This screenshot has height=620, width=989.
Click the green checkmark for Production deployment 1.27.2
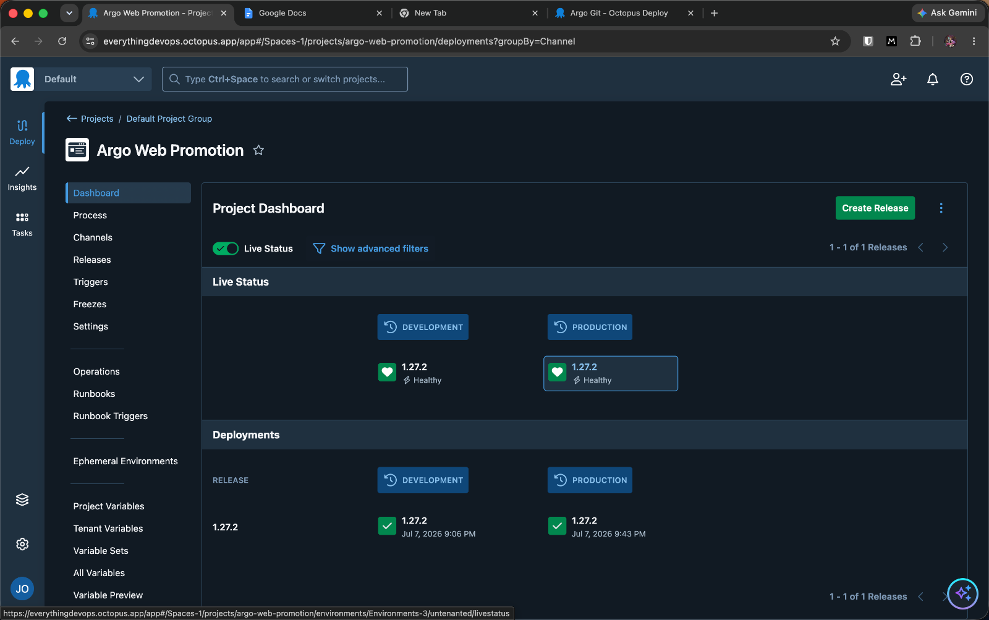(557, 526)
